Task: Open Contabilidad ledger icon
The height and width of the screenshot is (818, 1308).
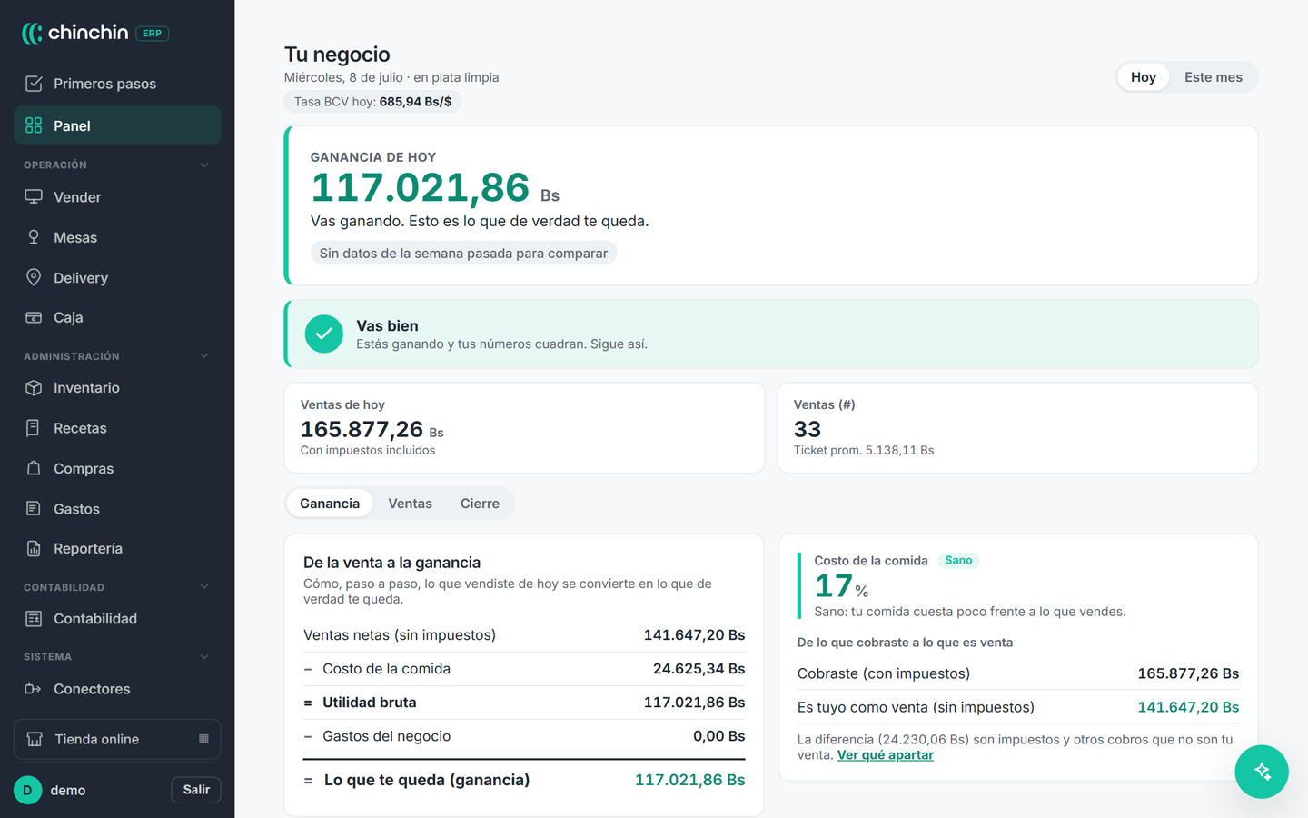Action: [34, 619]
